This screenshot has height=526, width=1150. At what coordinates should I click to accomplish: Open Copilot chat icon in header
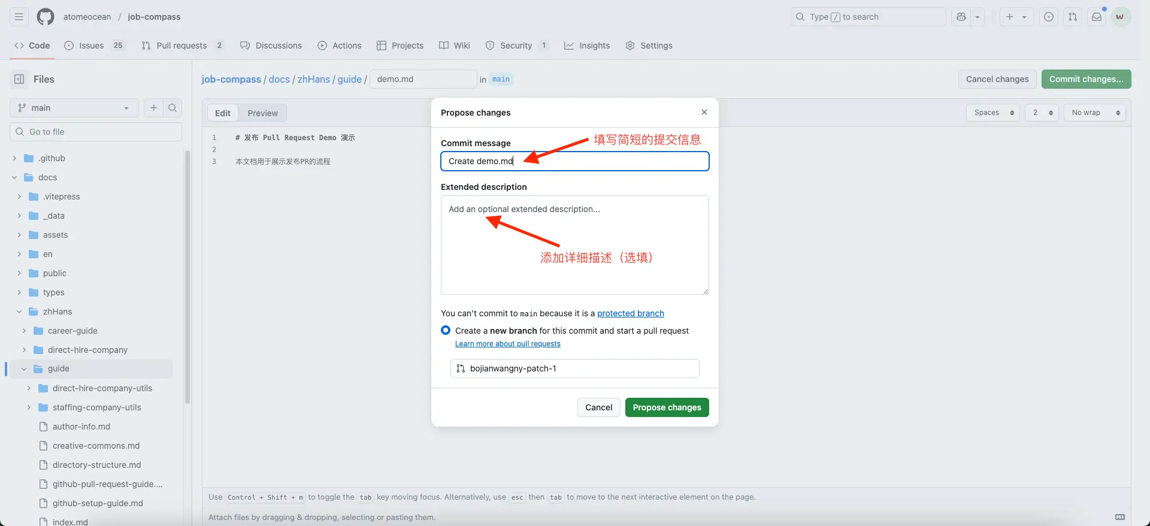(x=961, y=17)
